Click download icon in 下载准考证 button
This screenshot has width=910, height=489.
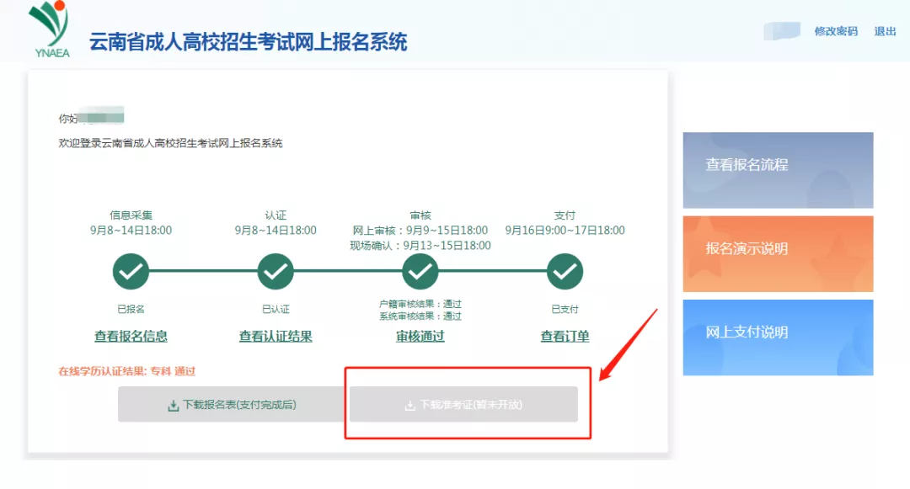pyautogui.click(x=409, y=406)
